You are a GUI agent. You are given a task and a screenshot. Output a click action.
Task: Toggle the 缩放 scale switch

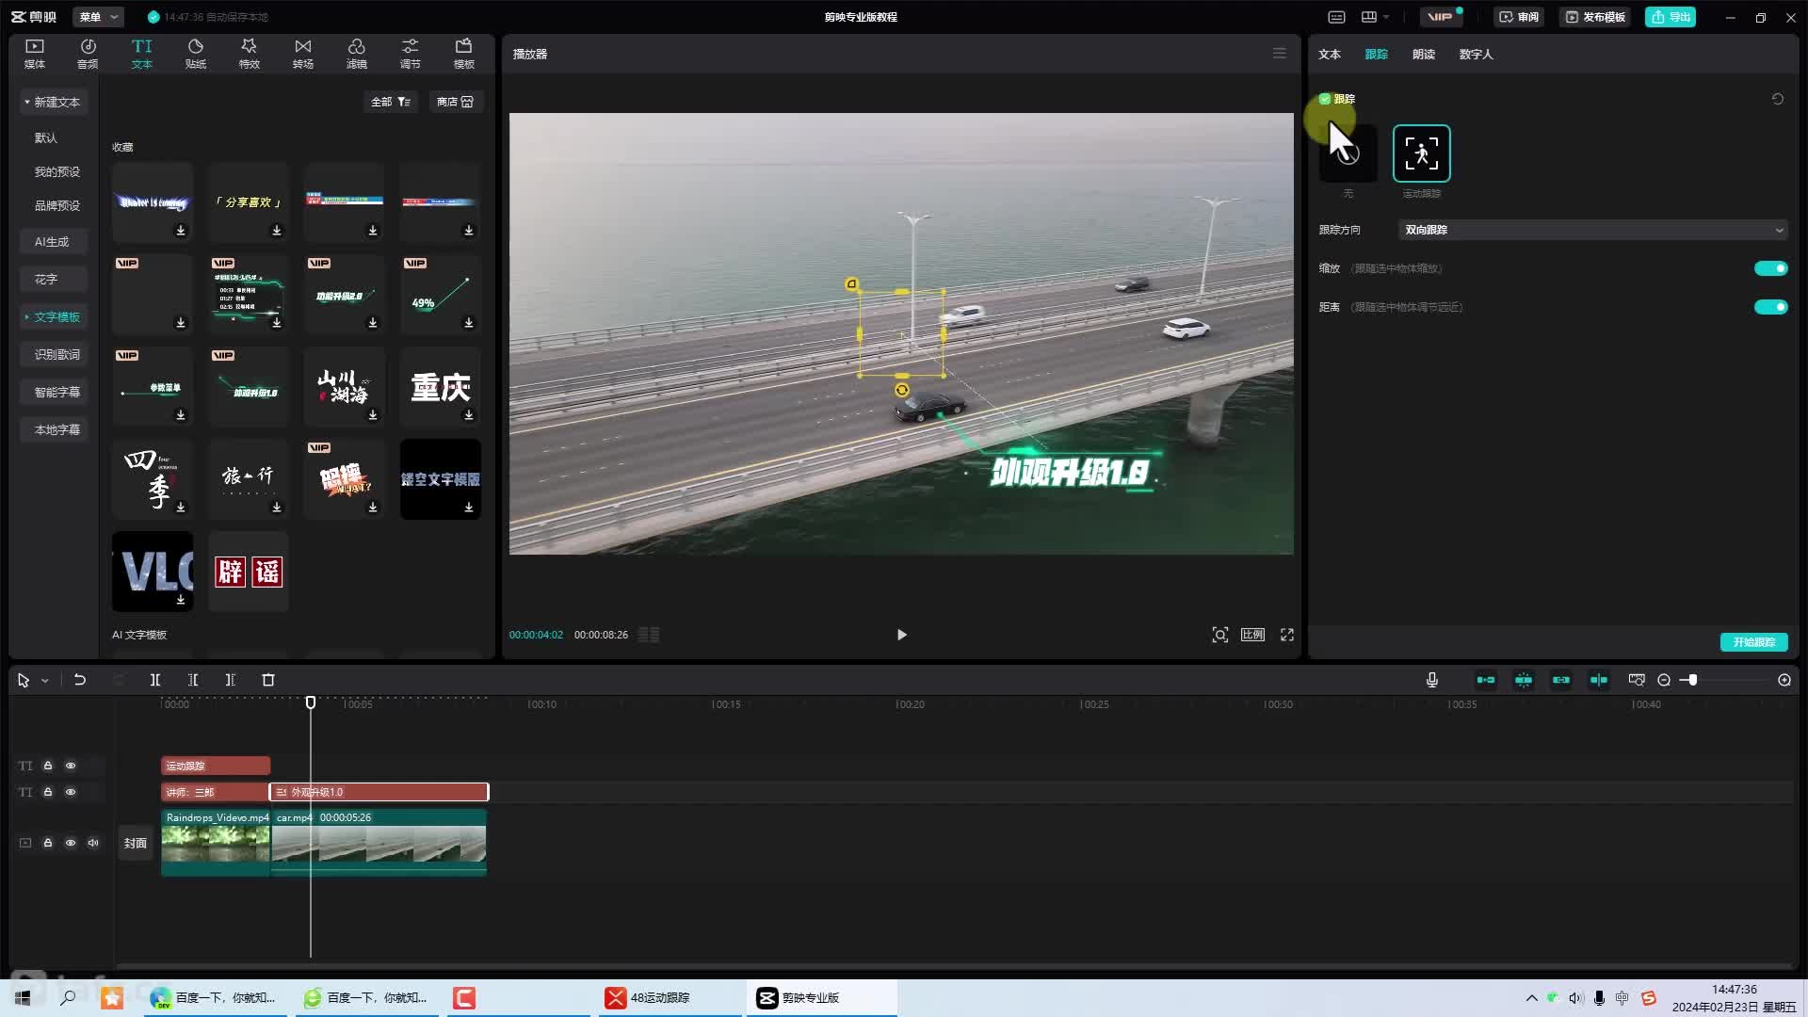click(1770, 268)
